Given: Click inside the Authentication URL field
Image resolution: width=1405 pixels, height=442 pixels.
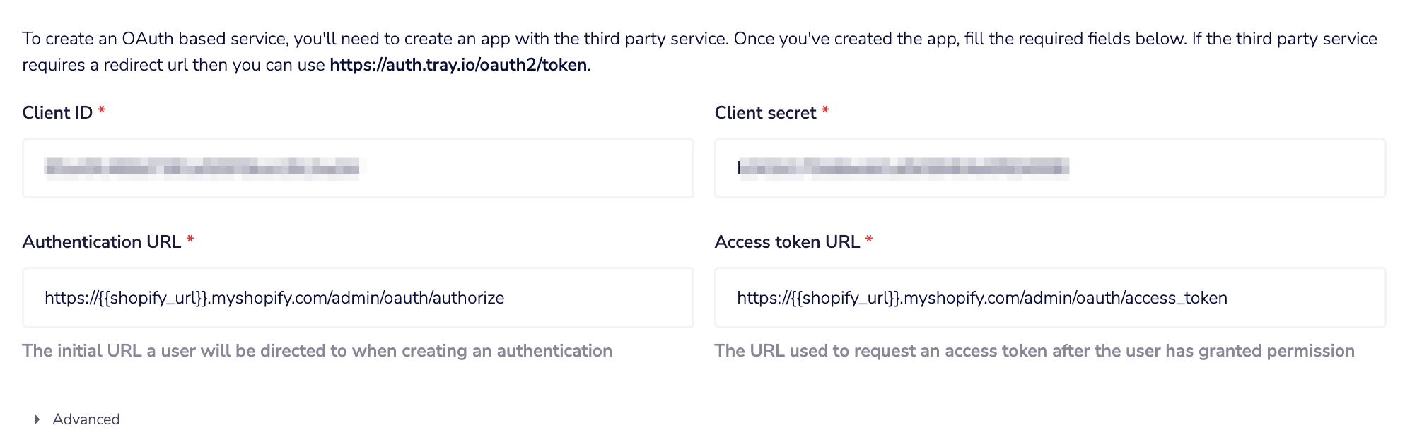Looking at the screenshot, I should pyautogui.click(x=358, y=297).
